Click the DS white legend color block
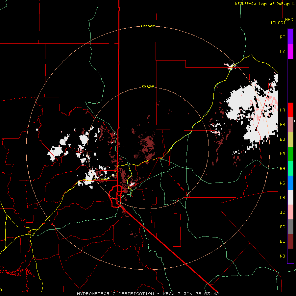The width and height of the screenshot is (296, 296). (x=290, y=197)
